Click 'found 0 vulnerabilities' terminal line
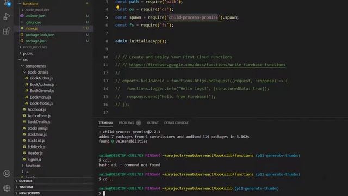 coord(123,142)
